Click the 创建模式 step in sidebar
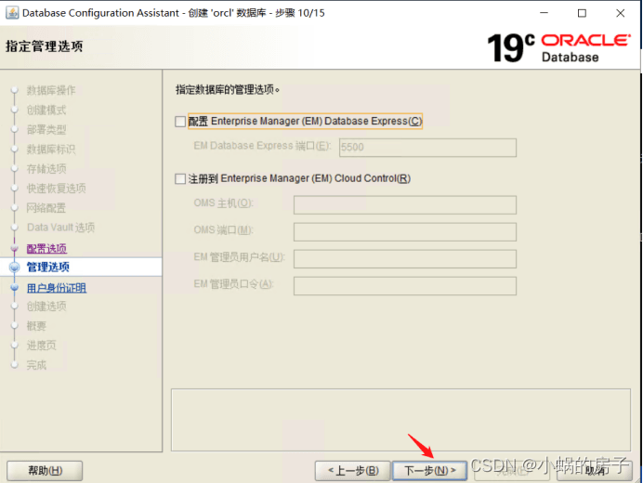The image size is (643, 483). pos(46,110)
